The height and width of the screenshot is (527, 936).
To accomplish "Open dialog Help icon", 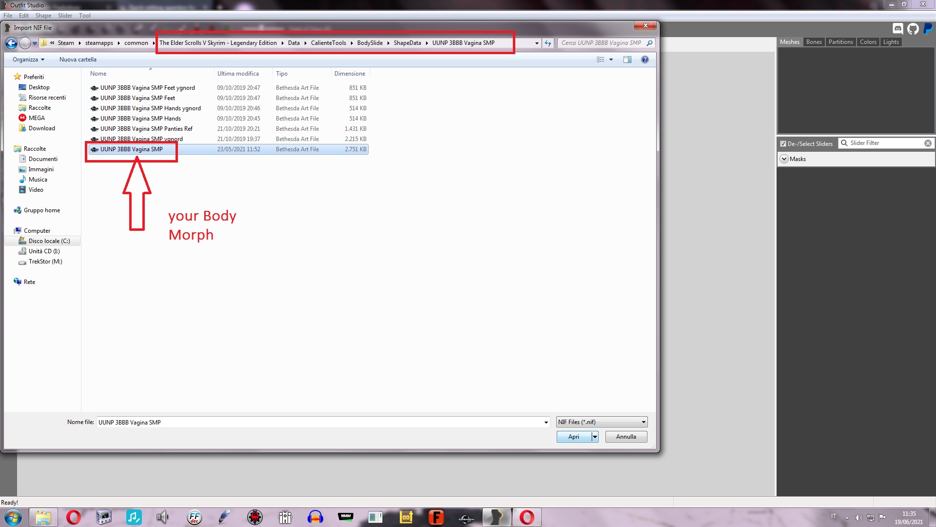I will click(x=645, y=60).
